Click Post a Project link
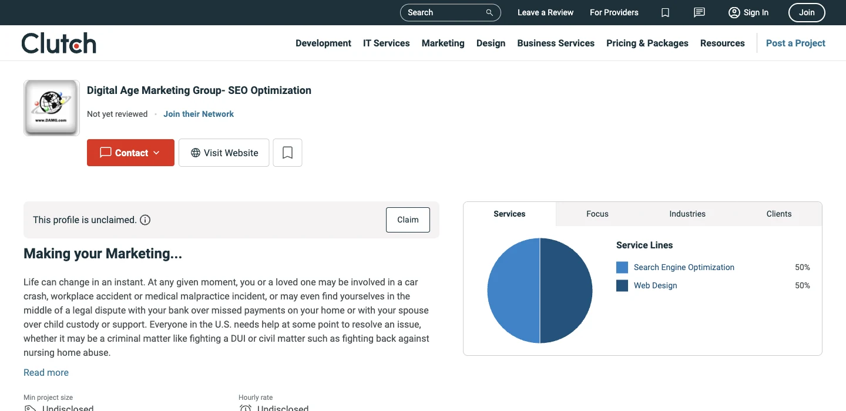 coord(795,43)
